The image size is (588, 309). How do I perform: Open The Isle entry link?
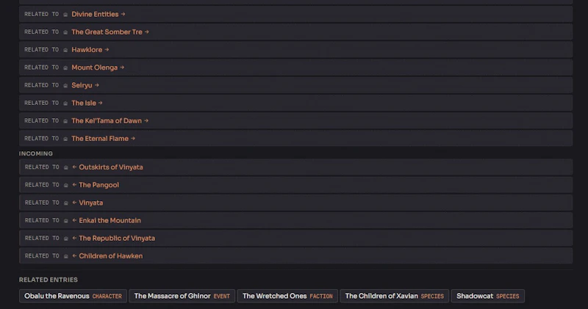[87, 103]
